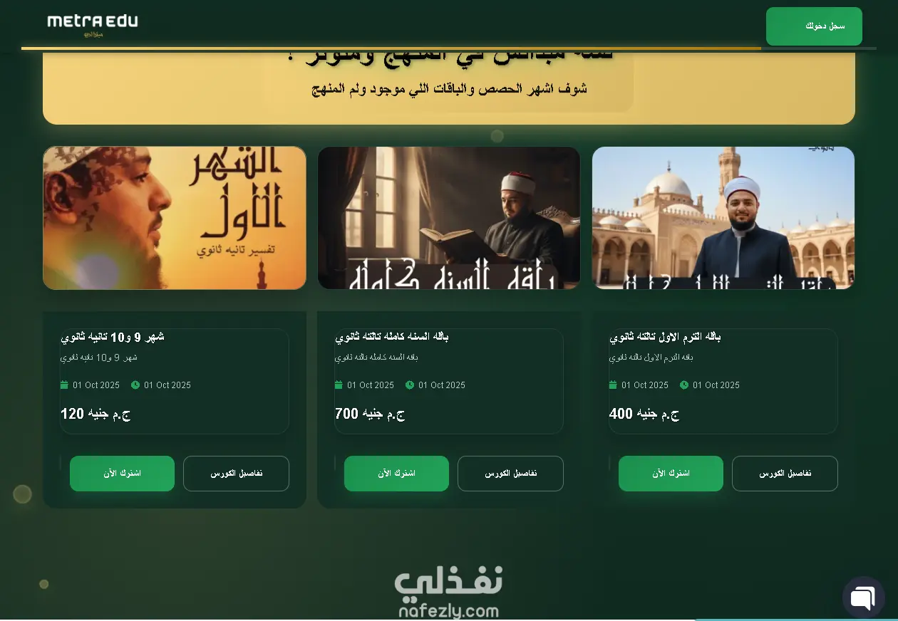Click calendar icon on the 700 course card

pyautogui.click(x=339, y=385)
